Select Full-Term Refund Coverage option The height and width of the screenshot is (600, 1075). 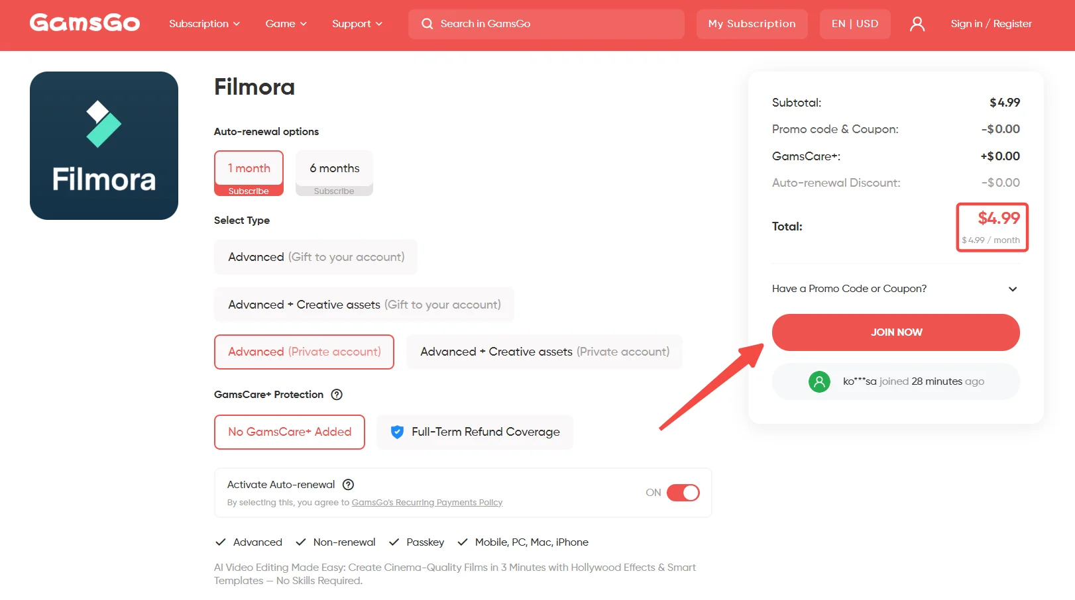click(x=475, y=432)
